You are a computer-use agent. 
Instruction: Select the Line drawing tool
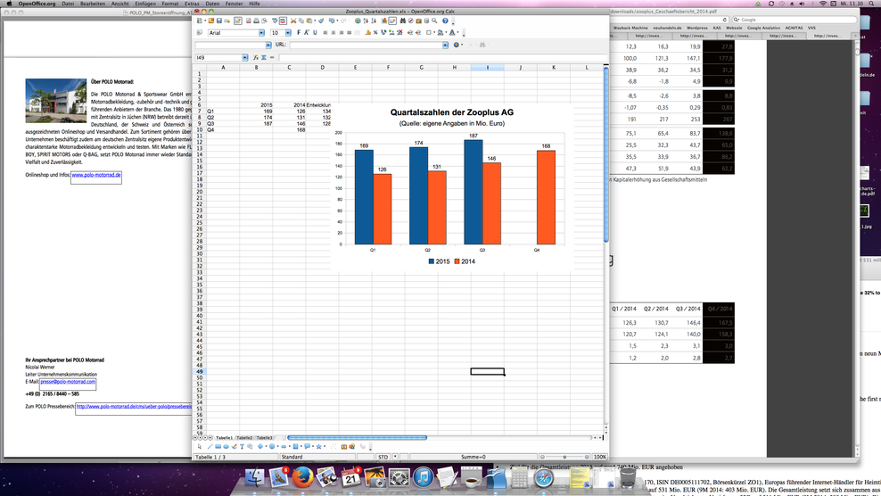click(x=210, y=447)
